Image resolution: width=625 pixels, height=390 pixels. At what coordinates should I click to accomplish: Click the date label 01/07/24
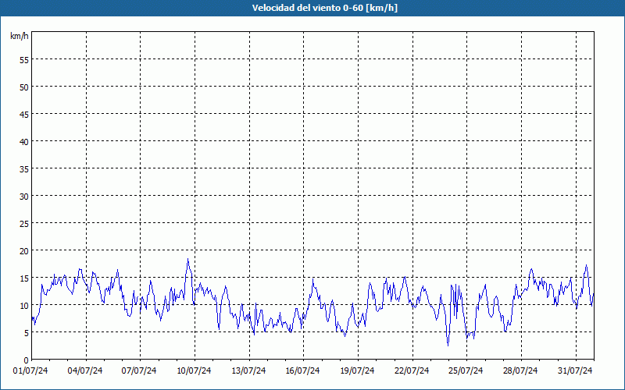[x=30, y=371]
